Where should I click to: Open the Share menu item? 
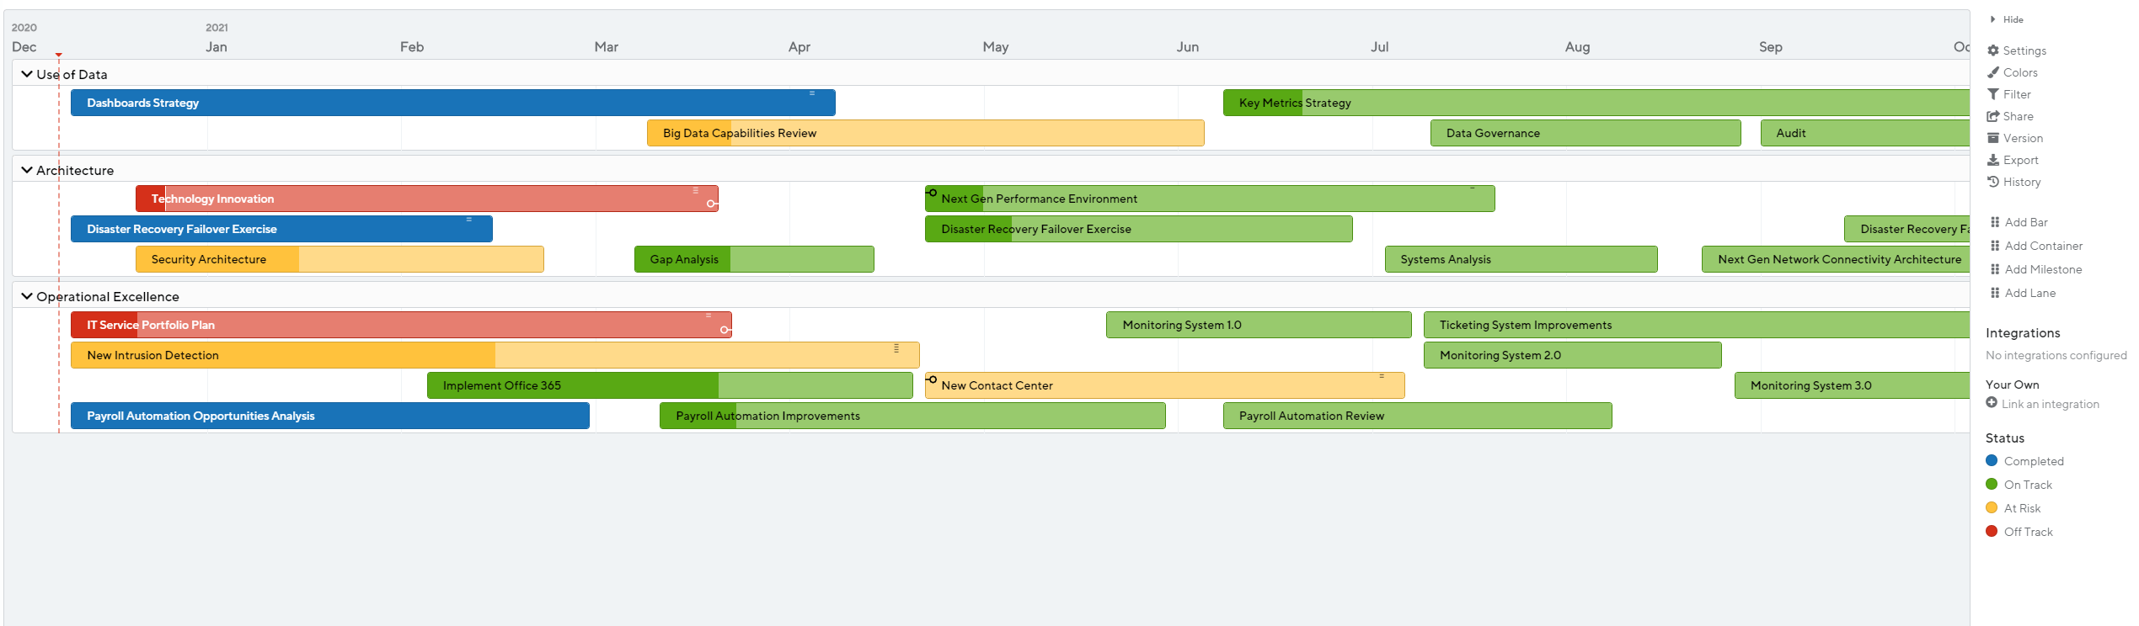[x=2018, y=116]
